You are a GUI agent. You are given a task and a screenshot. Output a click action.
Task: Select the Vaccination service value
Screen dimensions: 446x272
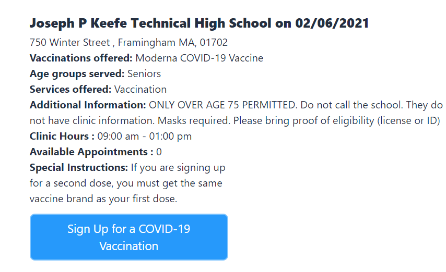140,90
